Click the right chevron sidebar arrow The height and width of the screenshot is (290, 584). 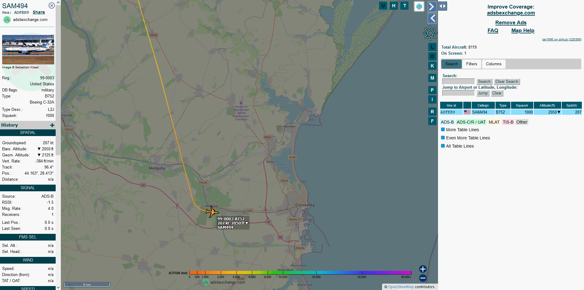click(x=432, y=6)
